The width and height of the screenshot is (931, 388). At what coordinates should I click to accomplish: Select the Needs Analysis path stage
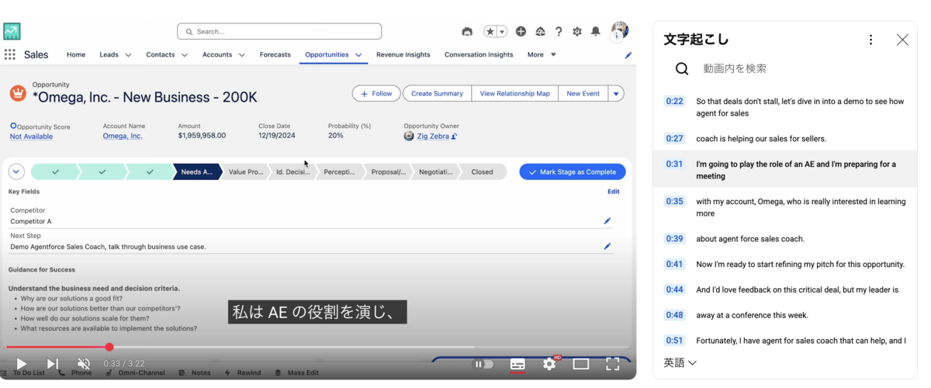[197, 171]
